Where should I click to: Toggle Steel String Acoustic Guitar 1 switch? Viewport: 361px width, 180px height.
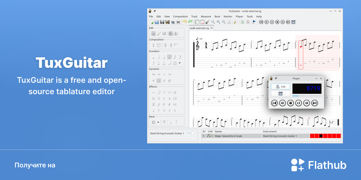(191, 133)
